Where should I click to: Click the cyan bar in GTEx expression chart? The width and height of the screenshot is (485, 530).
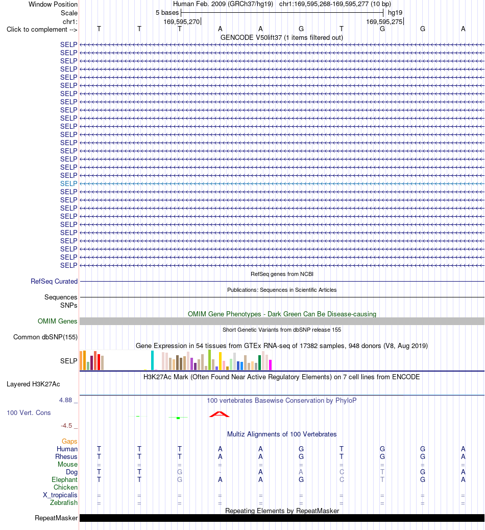pos(152,360)
